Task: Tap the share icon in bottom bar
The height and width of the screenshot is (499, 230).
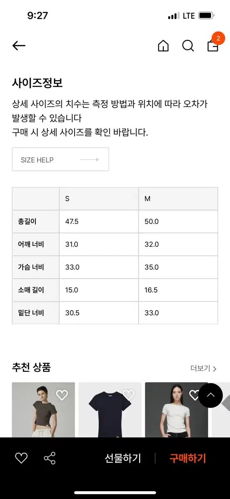Action: click(x=50, y=458)
